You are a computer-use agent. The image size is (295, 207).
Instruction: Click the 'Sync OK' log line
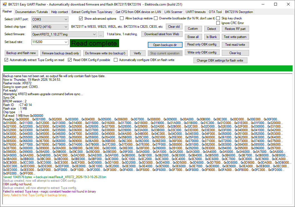click(x=9, y=98)
